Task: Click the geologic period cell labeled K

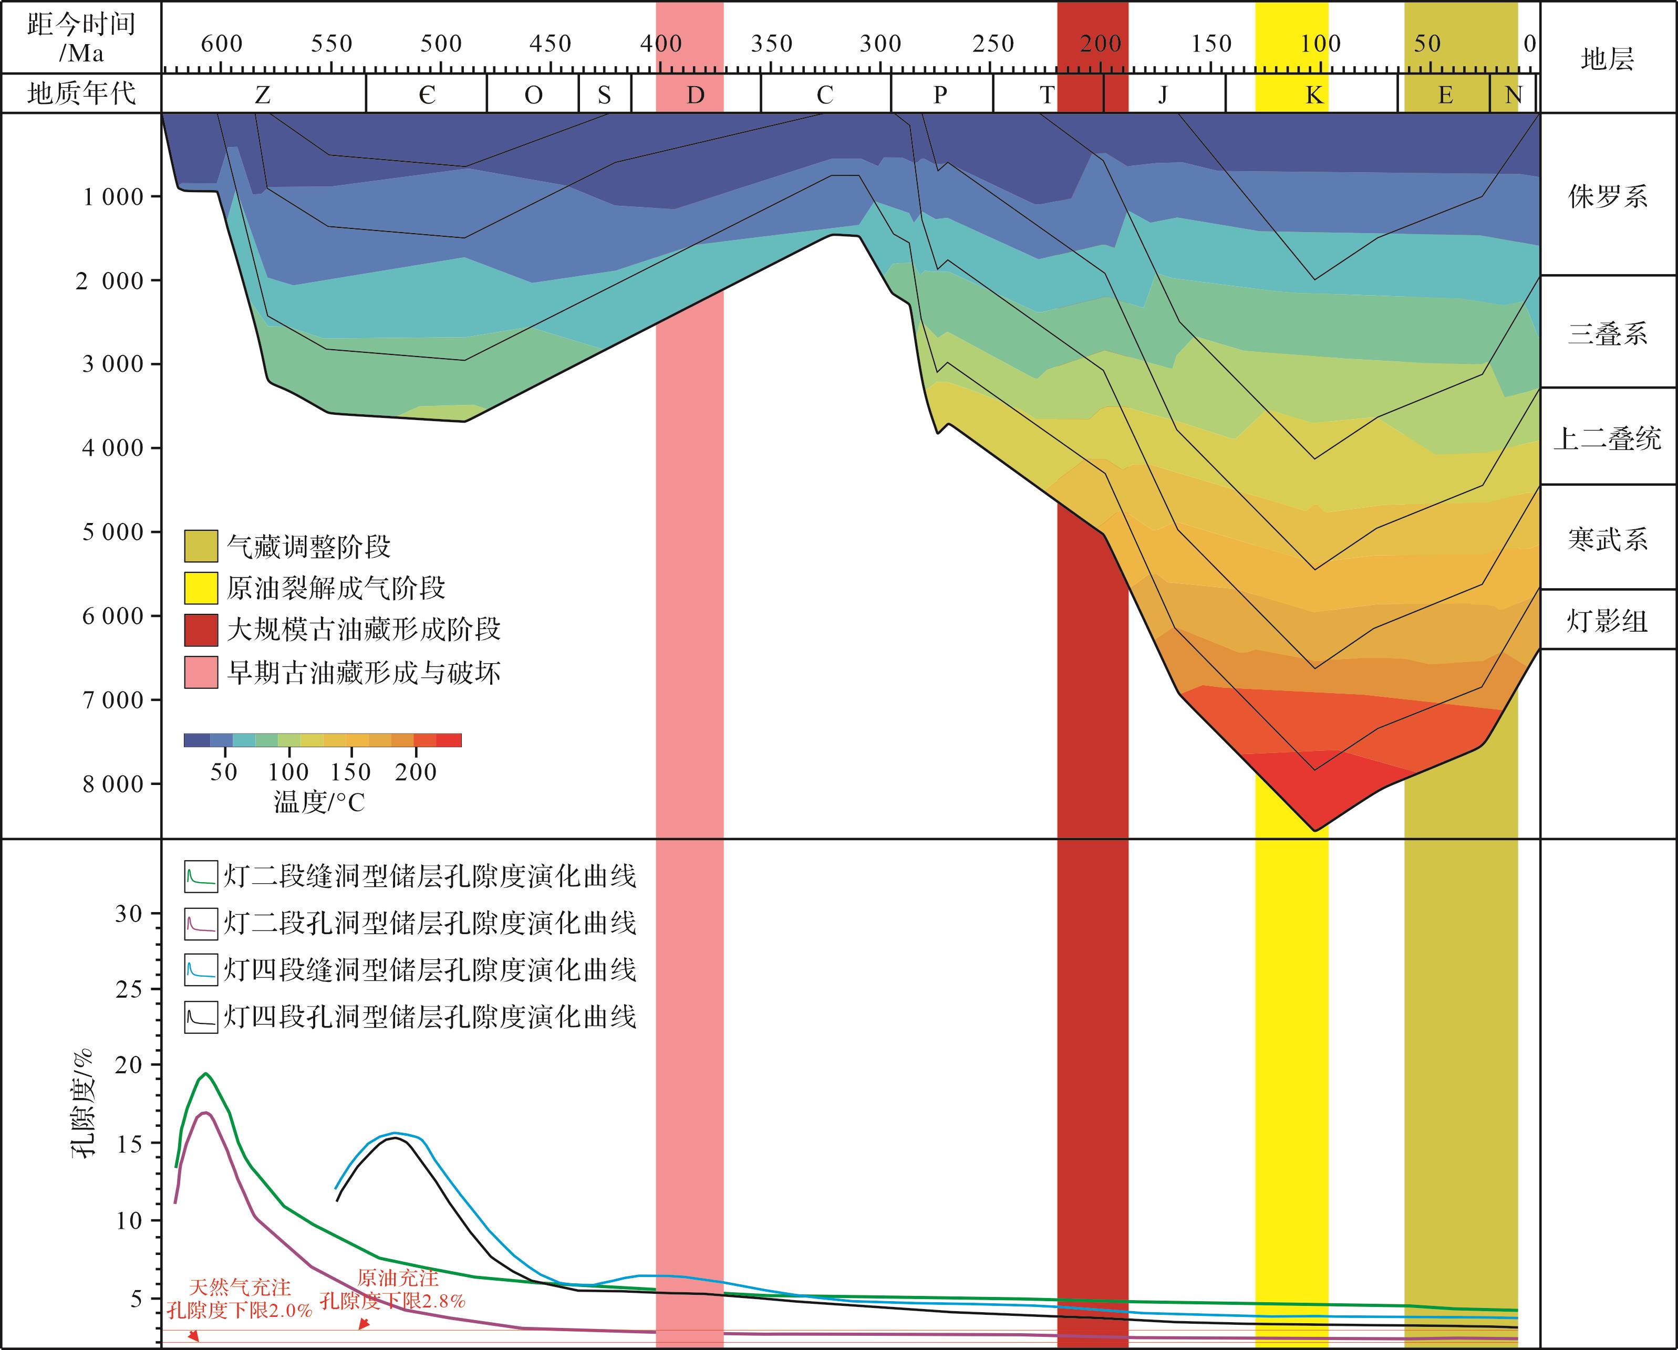Action: point(1314,95)
